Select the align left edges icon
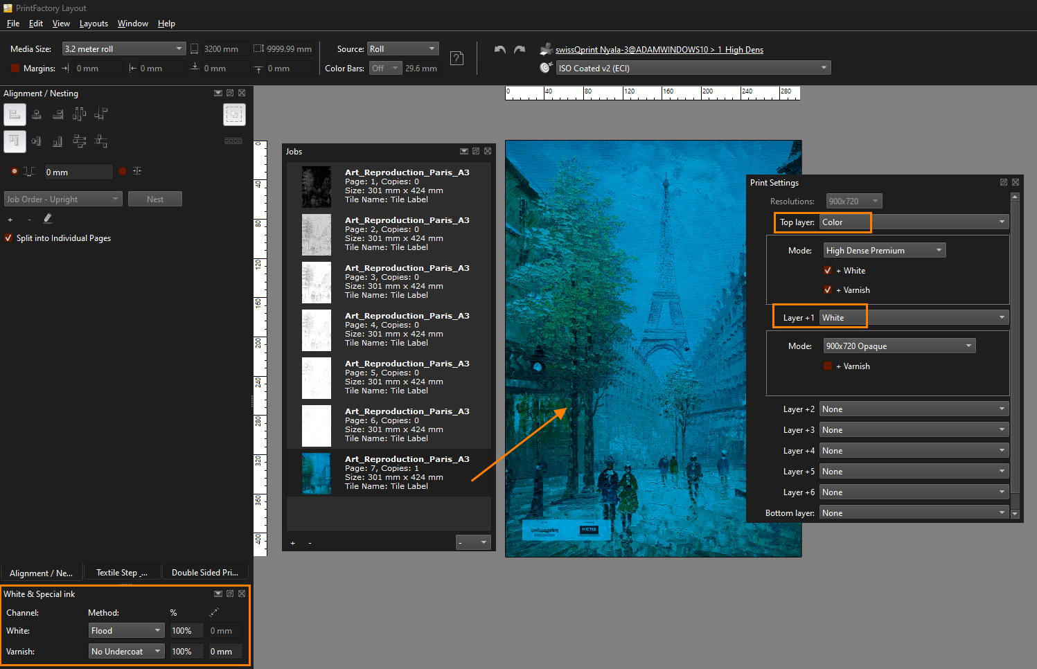The width and height of the screenshot is (1037, 669). (15, 114)
